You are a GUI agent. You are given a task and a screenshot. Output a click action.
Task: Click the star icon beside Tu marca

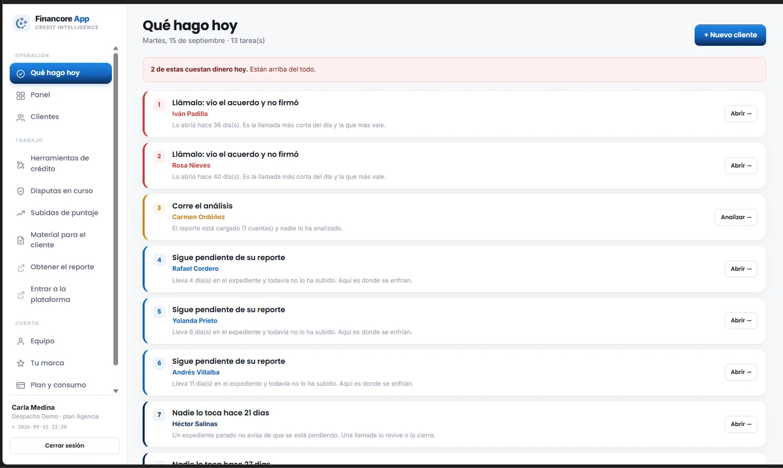coord(21,363)
